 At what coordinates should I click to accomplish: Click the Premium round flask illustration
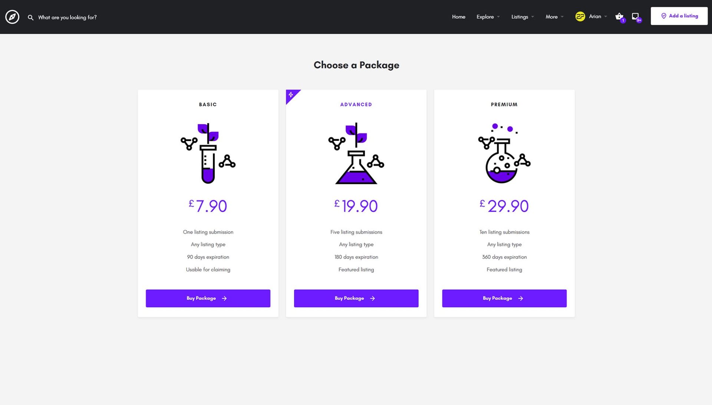[x=504, y=153]
